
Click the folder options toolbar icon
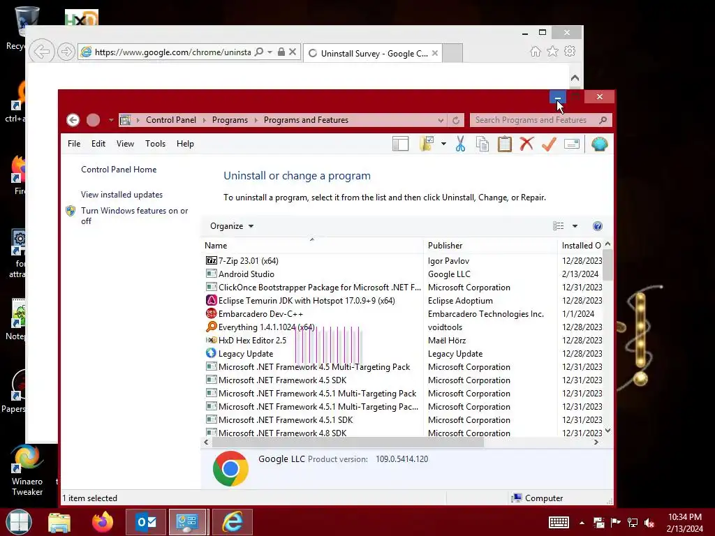point(427,144)
